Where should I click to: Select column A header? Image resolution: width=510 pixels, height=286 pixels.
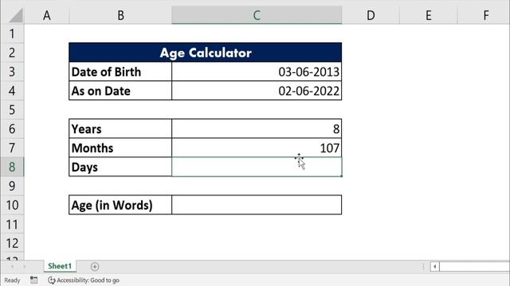(x=47, y=15)
